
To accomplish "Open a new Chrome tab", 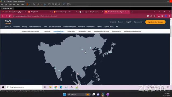I will click(132, 12).
